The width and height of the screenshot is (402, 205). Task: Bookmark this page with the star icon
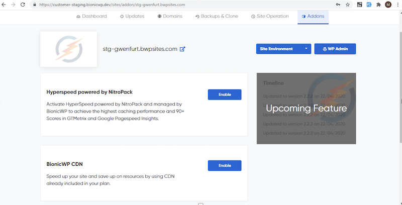[348, 5]
